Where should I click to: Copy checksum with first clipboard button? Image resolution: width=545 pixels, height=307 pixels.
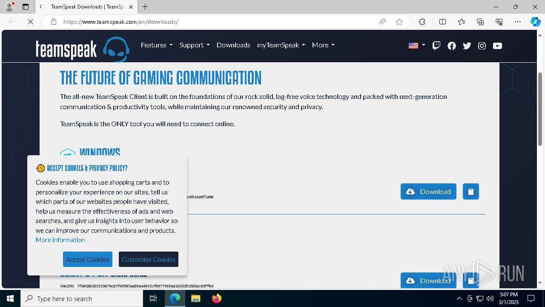click(x=471, y=191)
